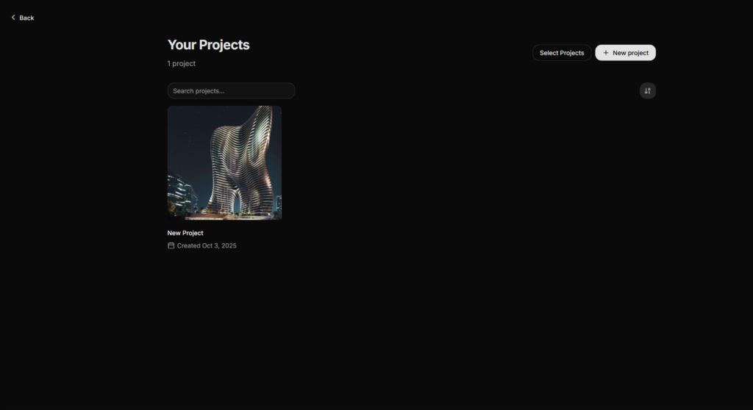
Task: Open the sort order icon button
Action: coord(647,91)
